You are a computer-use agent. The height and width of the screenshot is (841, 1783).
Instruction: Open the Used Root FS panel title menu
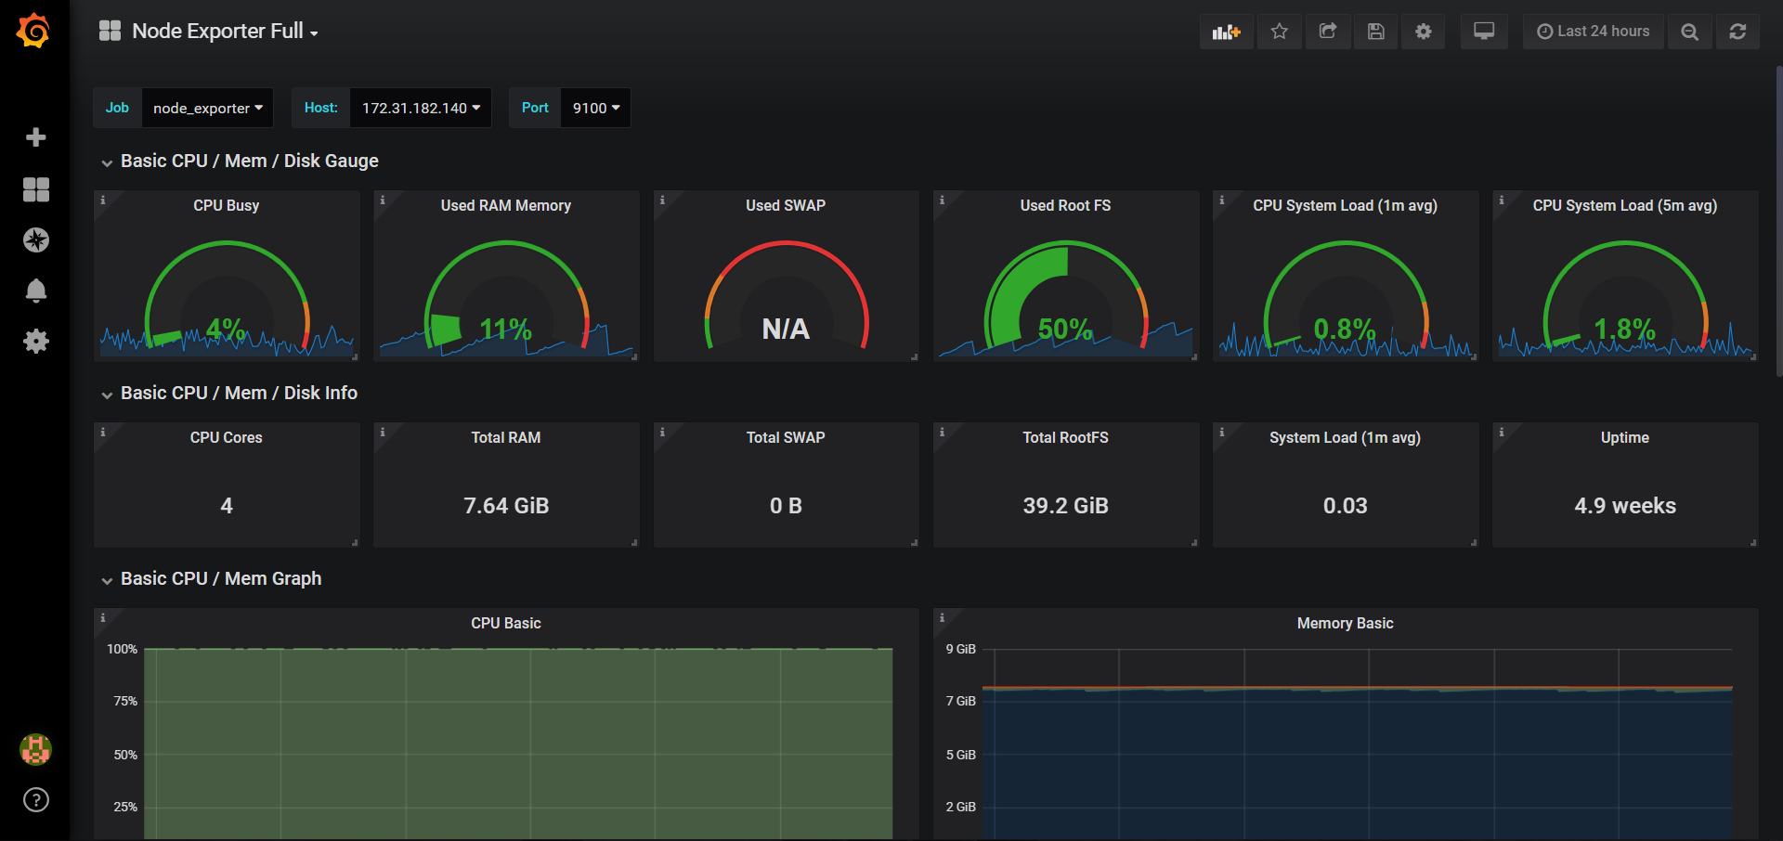tap(1066, 205)
